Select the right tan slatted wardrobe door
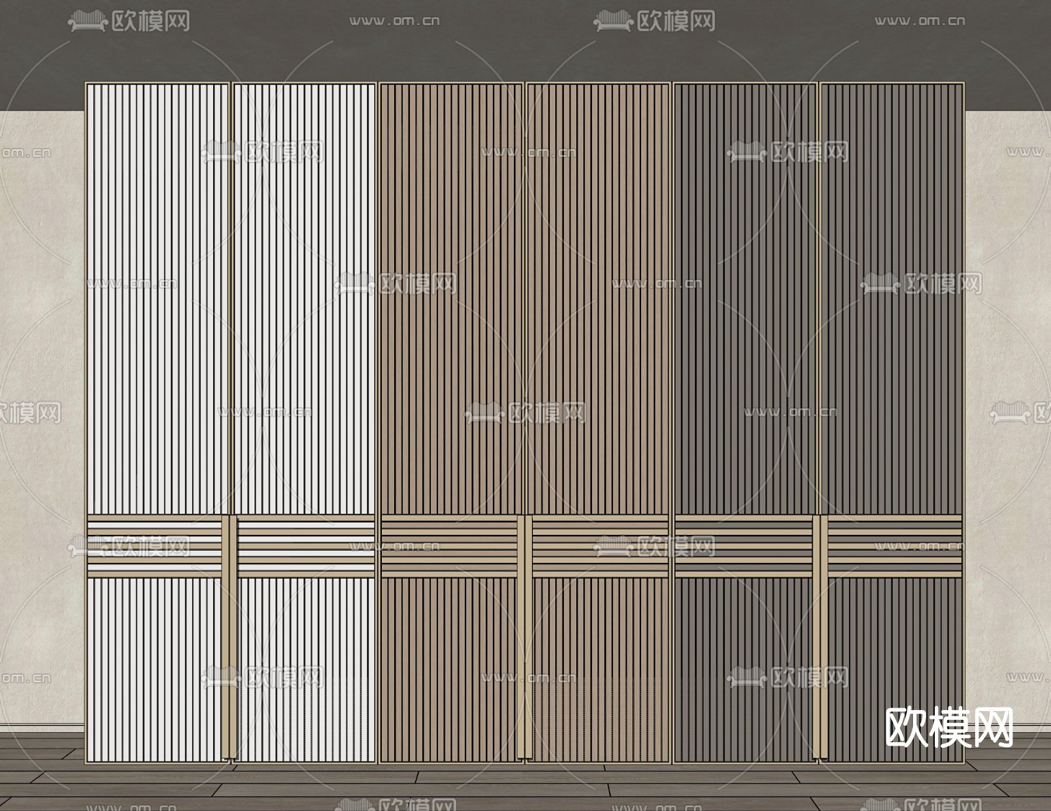 point(598,423)
